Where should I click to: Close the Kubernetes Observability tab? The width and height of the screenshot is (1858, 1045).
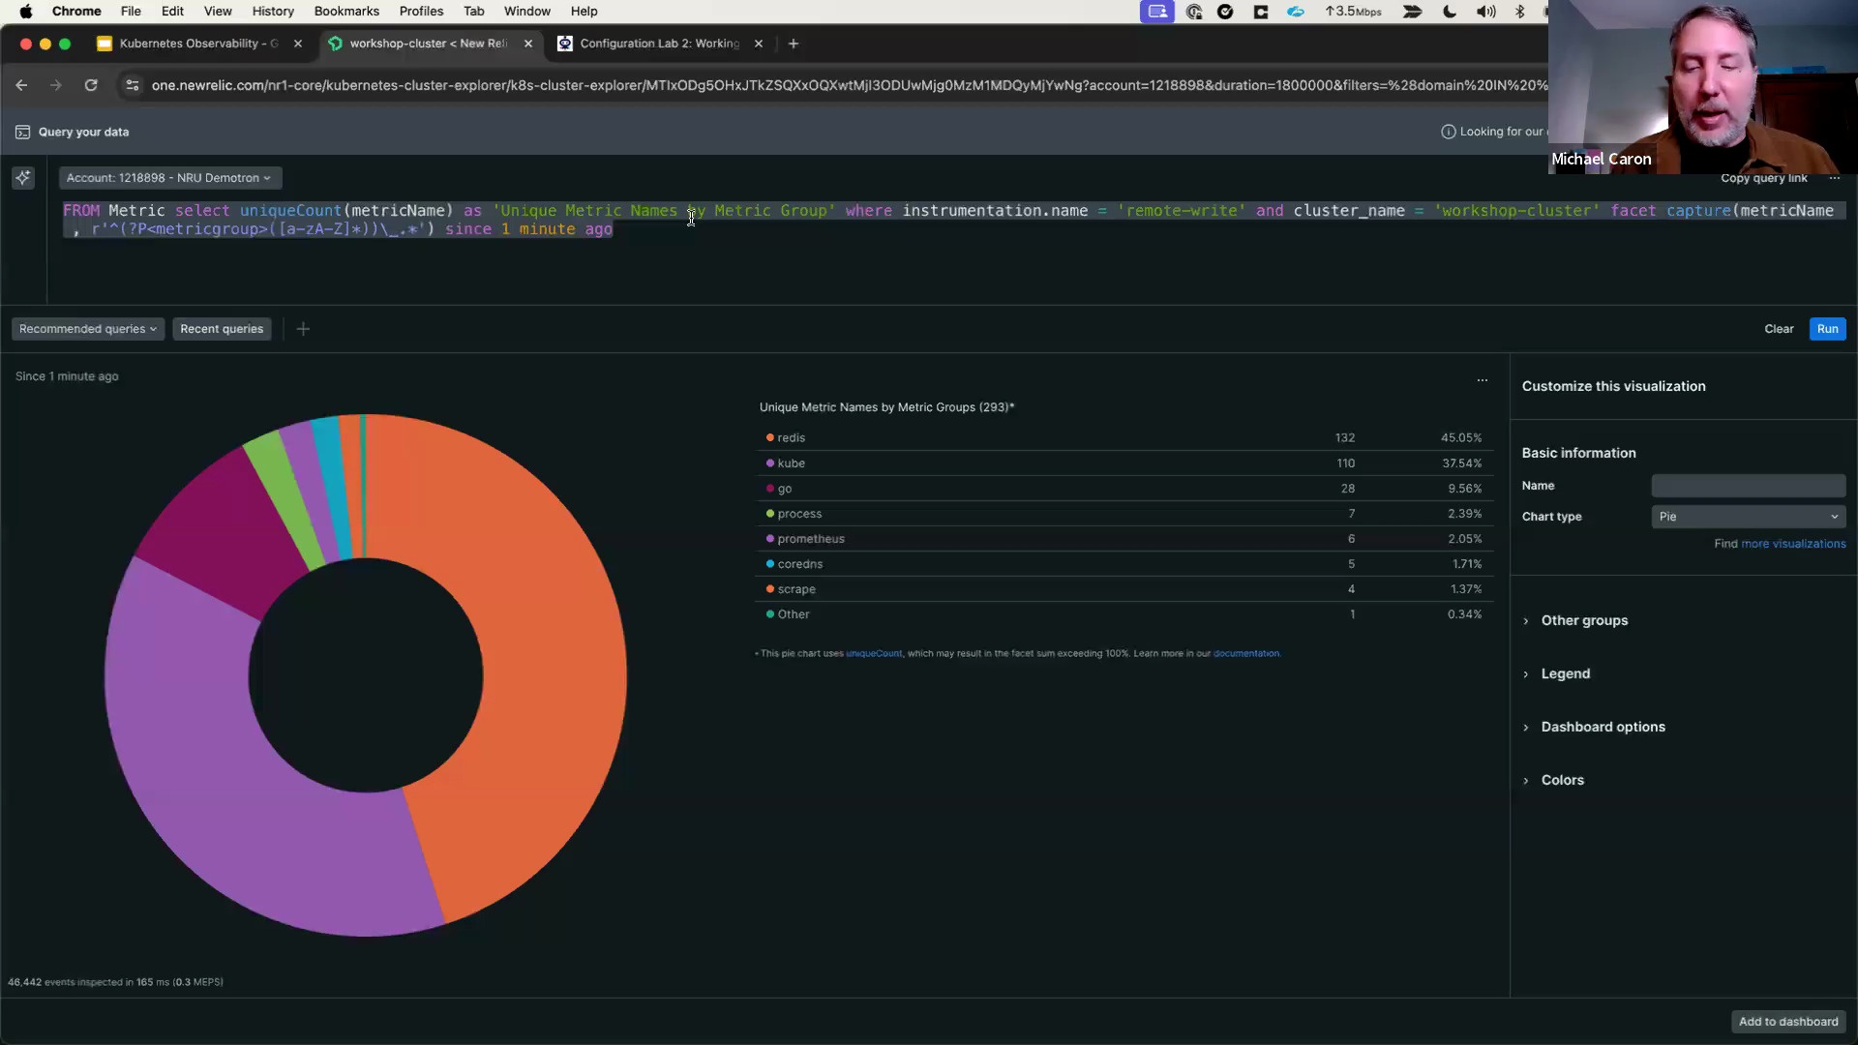click(298, 44)
